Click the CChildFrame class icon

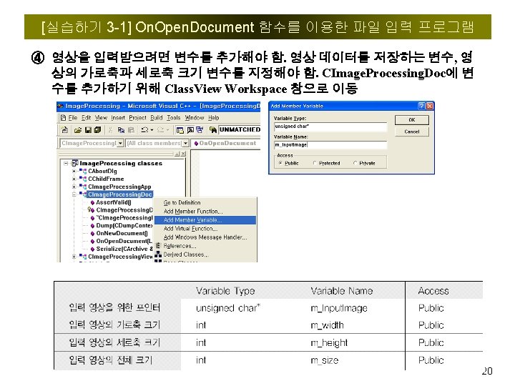coord(83,179)
